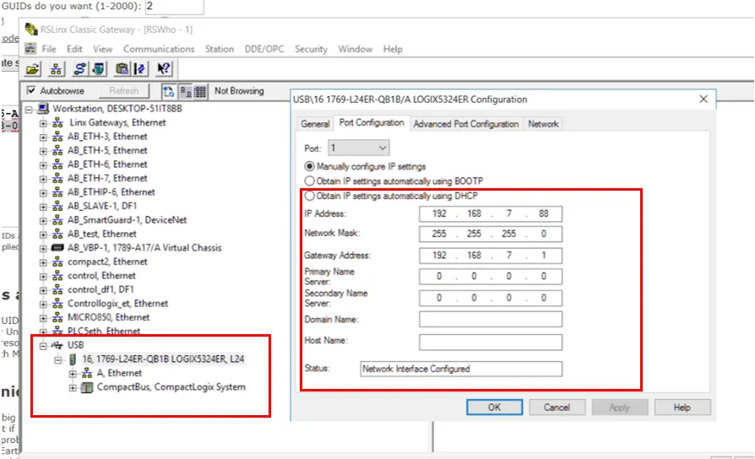Expand the AB_ETH-3 Ethernet node
Screen dimensions: 755x459
(x=43, y=138)
